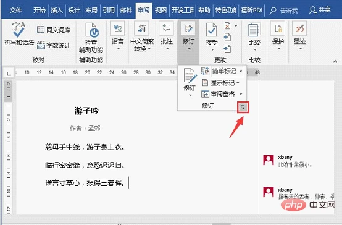Click the vertical ruler
This screenshot has height=225, width=342.
click(9, 148)
